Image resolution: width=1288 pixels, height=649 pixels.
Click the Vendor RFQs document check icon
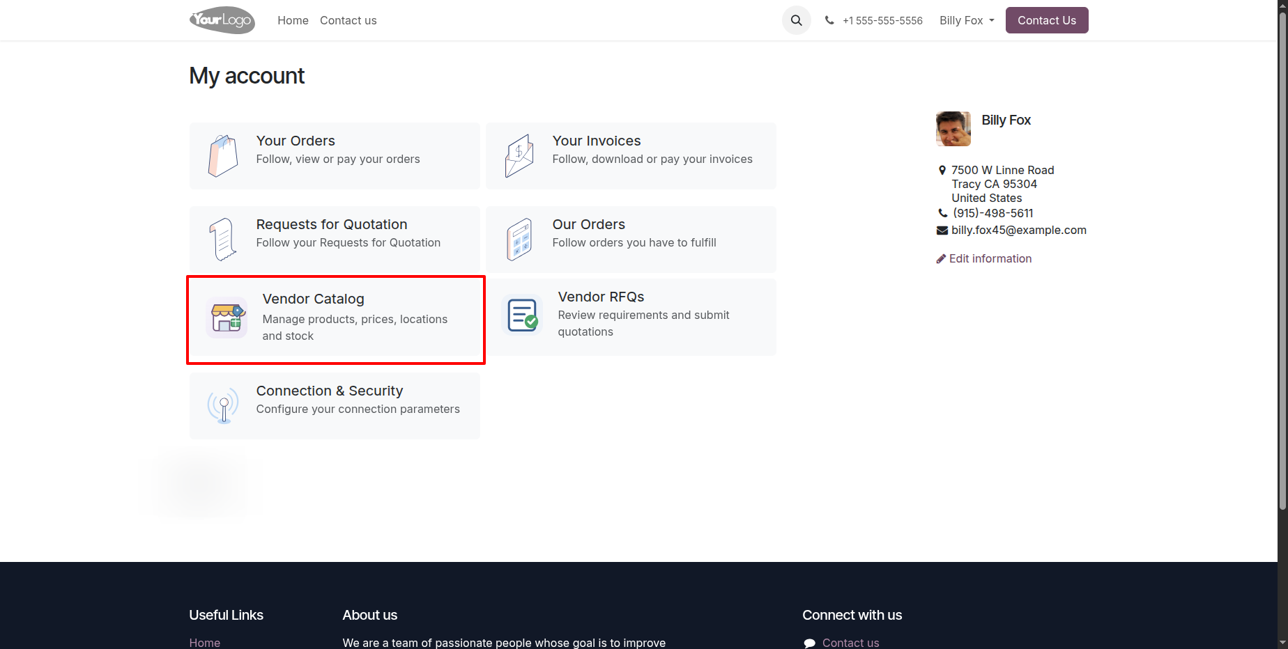point(523,315)
